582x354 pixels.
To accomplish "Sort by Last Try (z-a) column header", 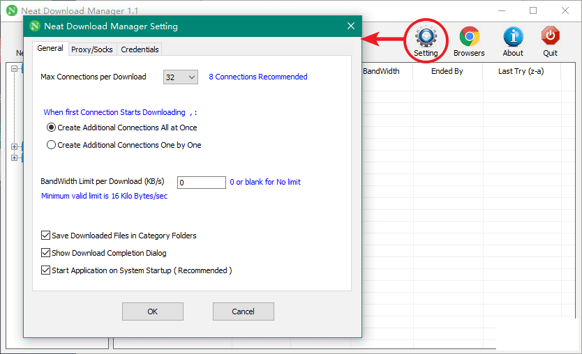I will [x=521, y=71].
